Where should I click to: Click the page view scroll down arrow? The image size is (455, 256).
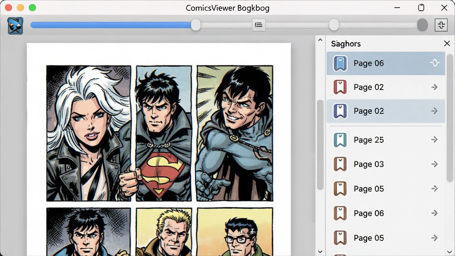[x=320, y=252]
